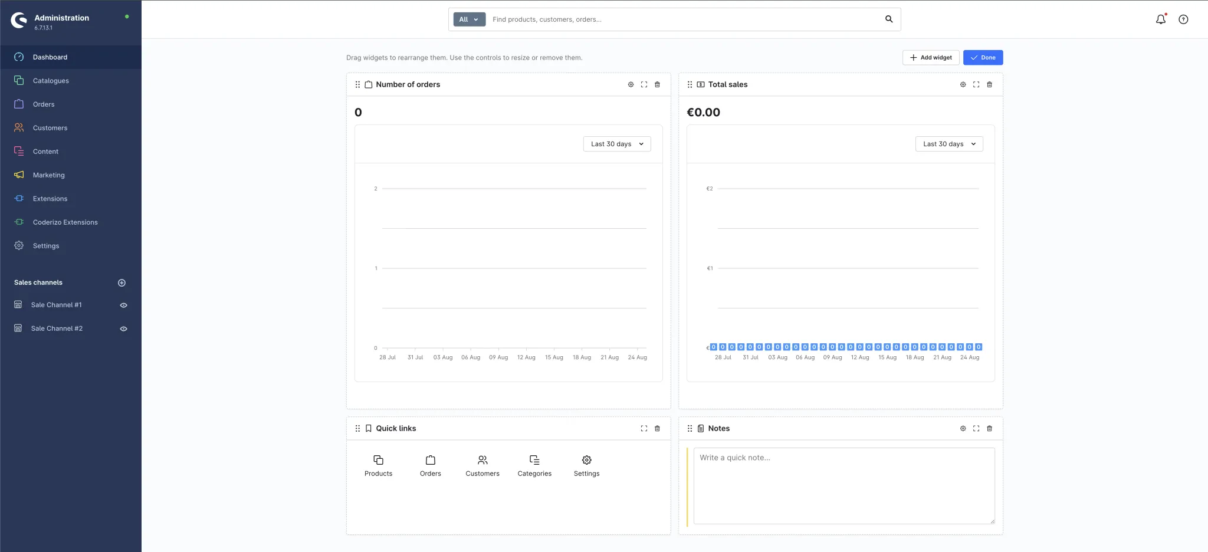Image resolution: width=1208 pixels, height=552 pixels.
Task: Open the All search filter dropdown
Action: 469,19
